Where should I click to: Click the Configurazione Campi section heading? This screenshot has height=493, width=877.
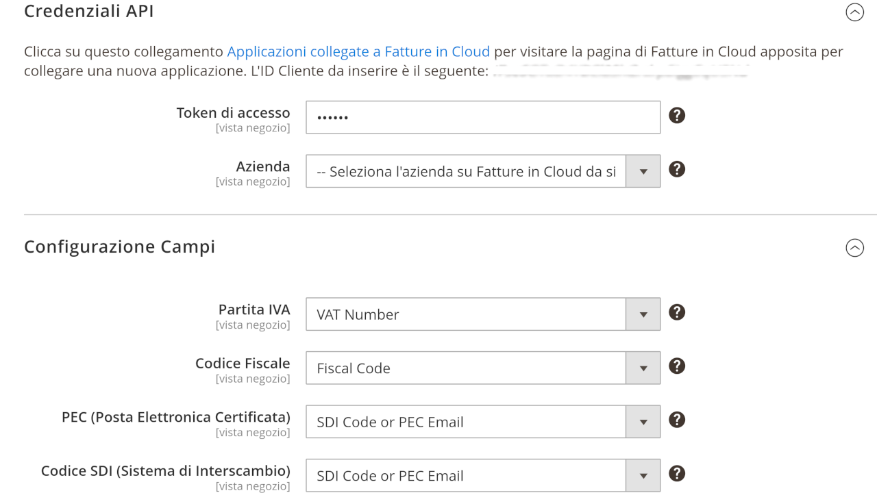119,246
